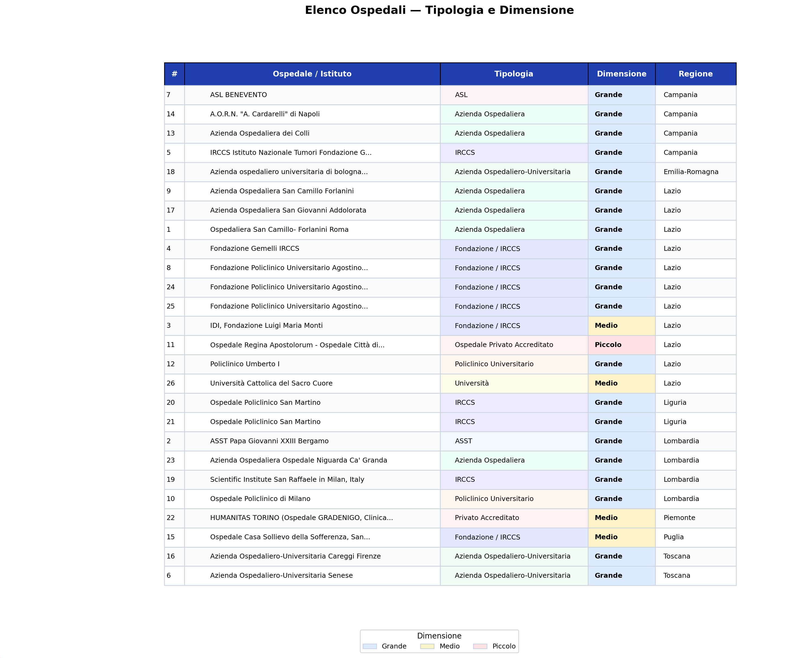Viewport: 792px width, 658px height.
Task: Select the "Dimensione" legend title
Action: [x=439, y=636]
